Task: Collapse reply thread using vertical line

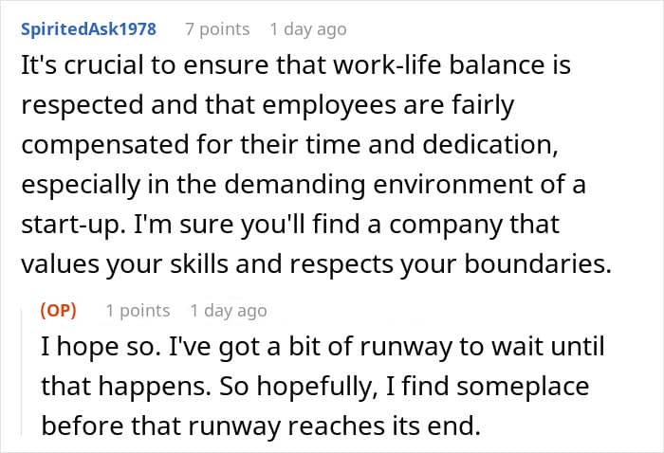Action: (22, 372)
